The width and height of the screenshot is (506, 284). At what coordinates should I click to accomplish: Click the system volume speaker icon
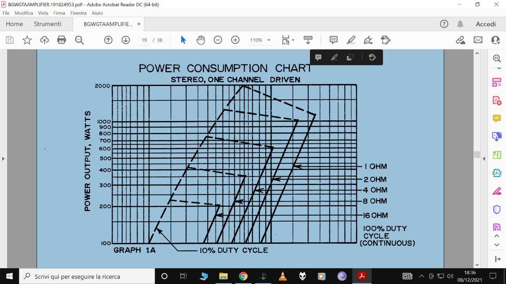(450, 276)
